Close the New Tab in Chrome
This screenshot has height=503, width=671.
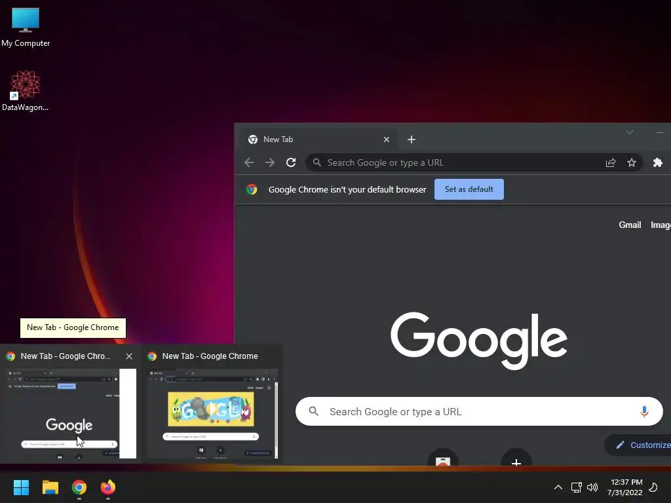(387, 140)
